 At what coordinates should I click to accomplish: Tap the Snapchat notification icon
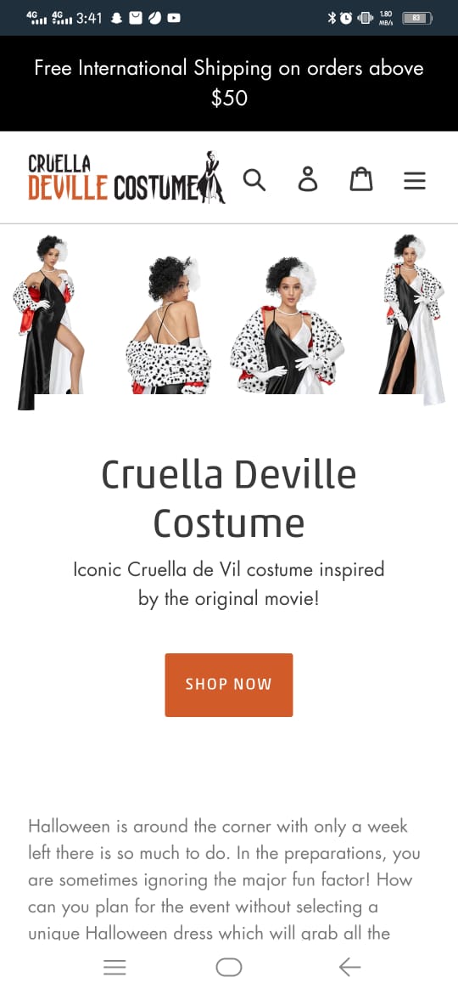(115, 19)
